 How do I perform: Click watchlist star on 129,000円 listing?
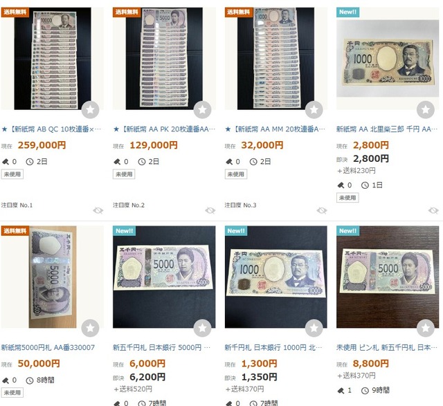pyautogui.click(x=202, y=109)
